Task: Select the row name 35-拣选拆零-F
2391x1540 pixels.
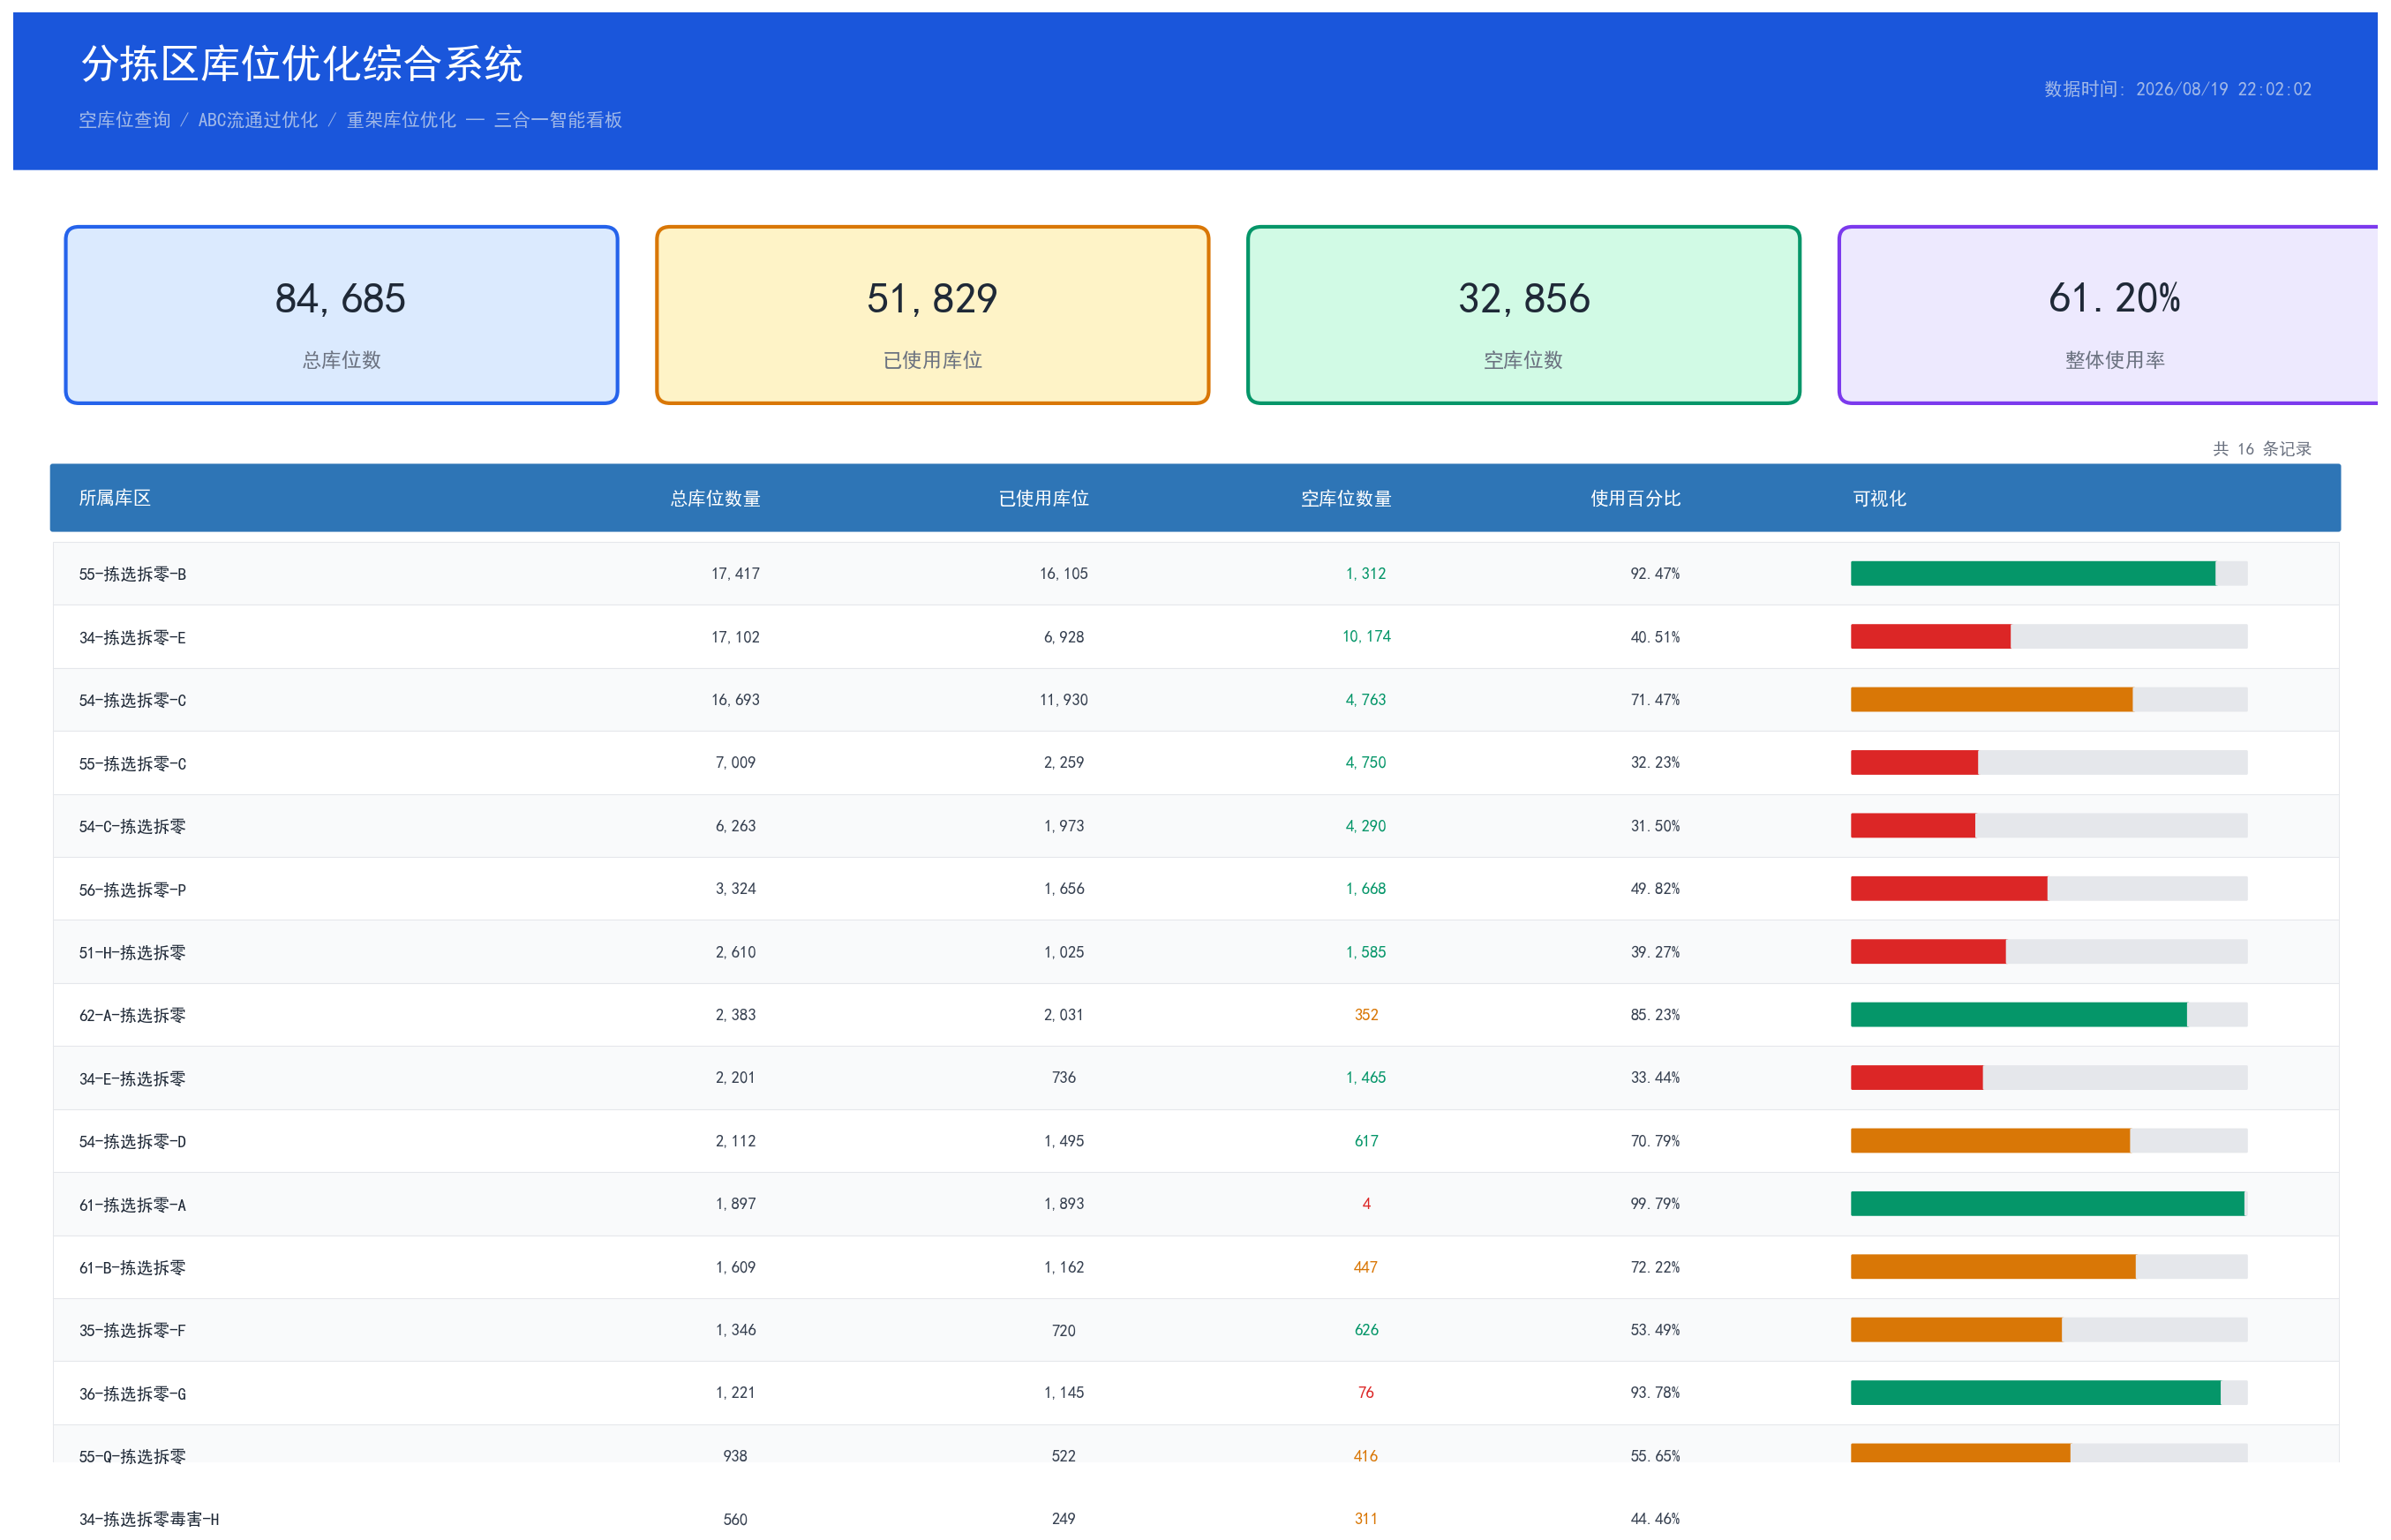Action: click(x=132, y=1330)
